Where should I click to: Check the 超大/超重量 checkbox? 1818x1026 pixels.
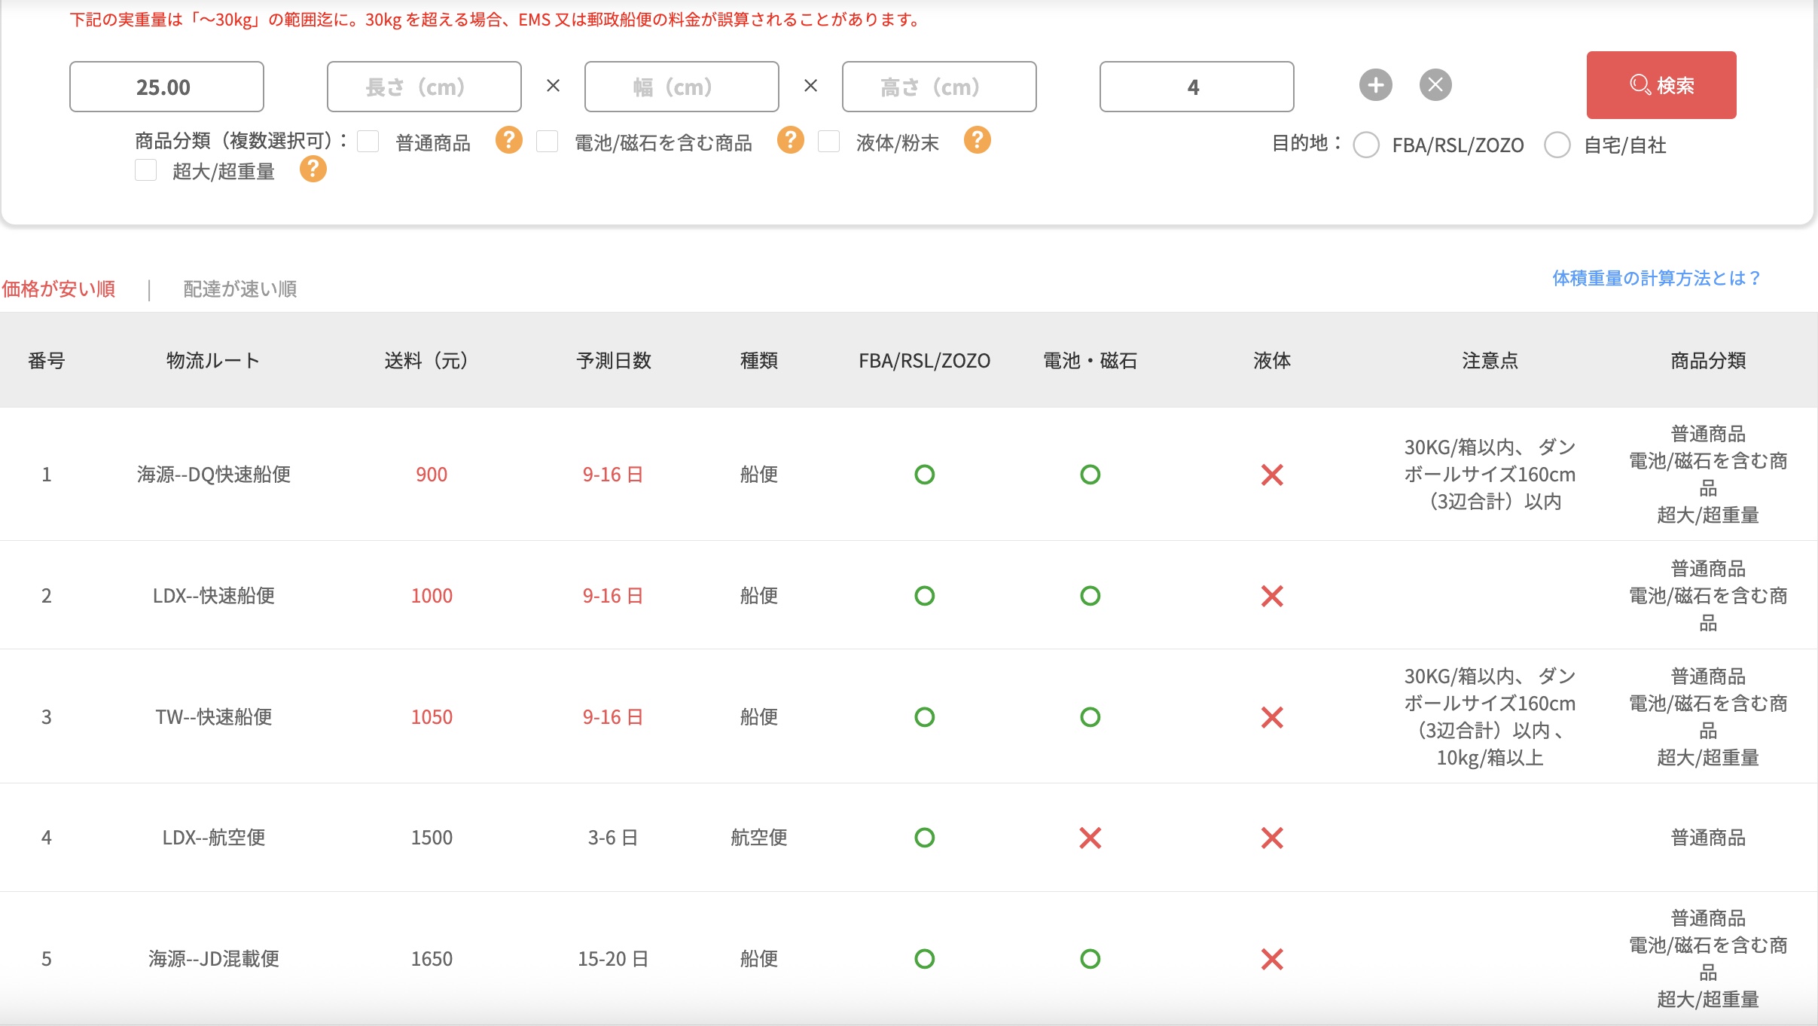click(145, 170)
